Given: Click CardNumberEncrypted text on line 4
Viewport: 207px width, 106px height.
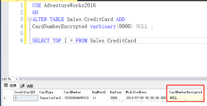Looking at the screenshot, I should (x=60, y=26).
